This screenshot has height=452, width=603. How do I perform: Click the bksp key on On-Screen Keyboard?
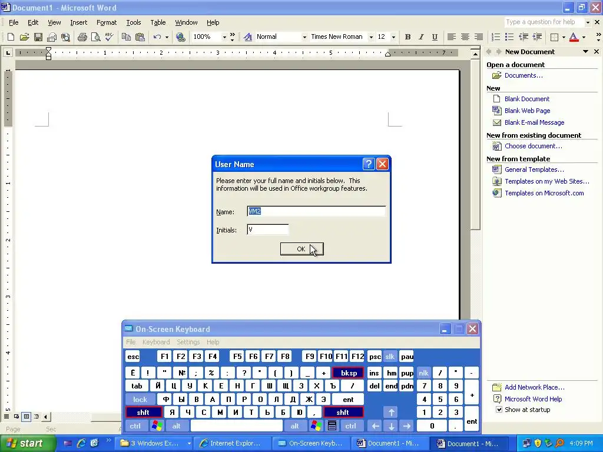coord(349,373)
